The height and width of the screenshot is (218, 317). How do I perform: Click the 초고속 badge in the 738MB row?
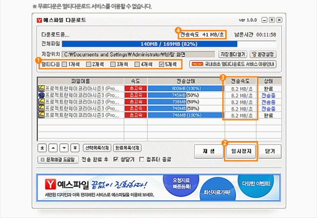(136, 102)
